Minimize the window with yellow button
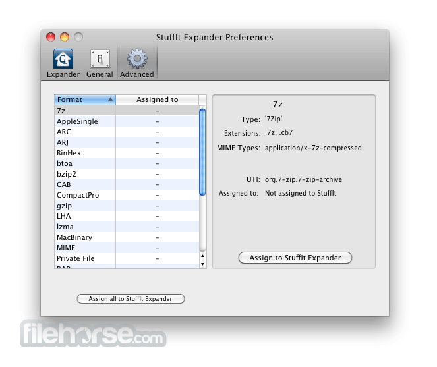Image resolution: width=437 pixels, height=367 pixels. tap(65, 37)
